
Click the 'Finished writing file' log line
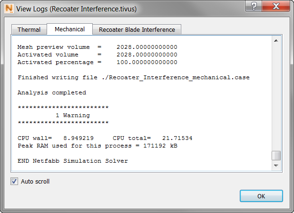(133, 77)
